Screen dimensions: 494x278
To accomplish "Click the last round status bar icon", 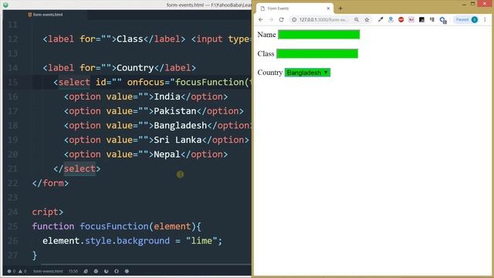I will (x=127, y=271).
